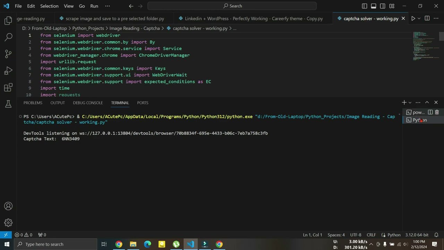The image size is (444, 250).
Task: Switch to the PROBLEMS panel tab
Action: 33,103
